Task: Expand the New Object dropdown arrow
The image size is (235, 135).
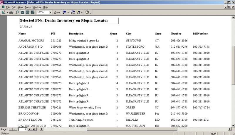Action: (82, 13)
